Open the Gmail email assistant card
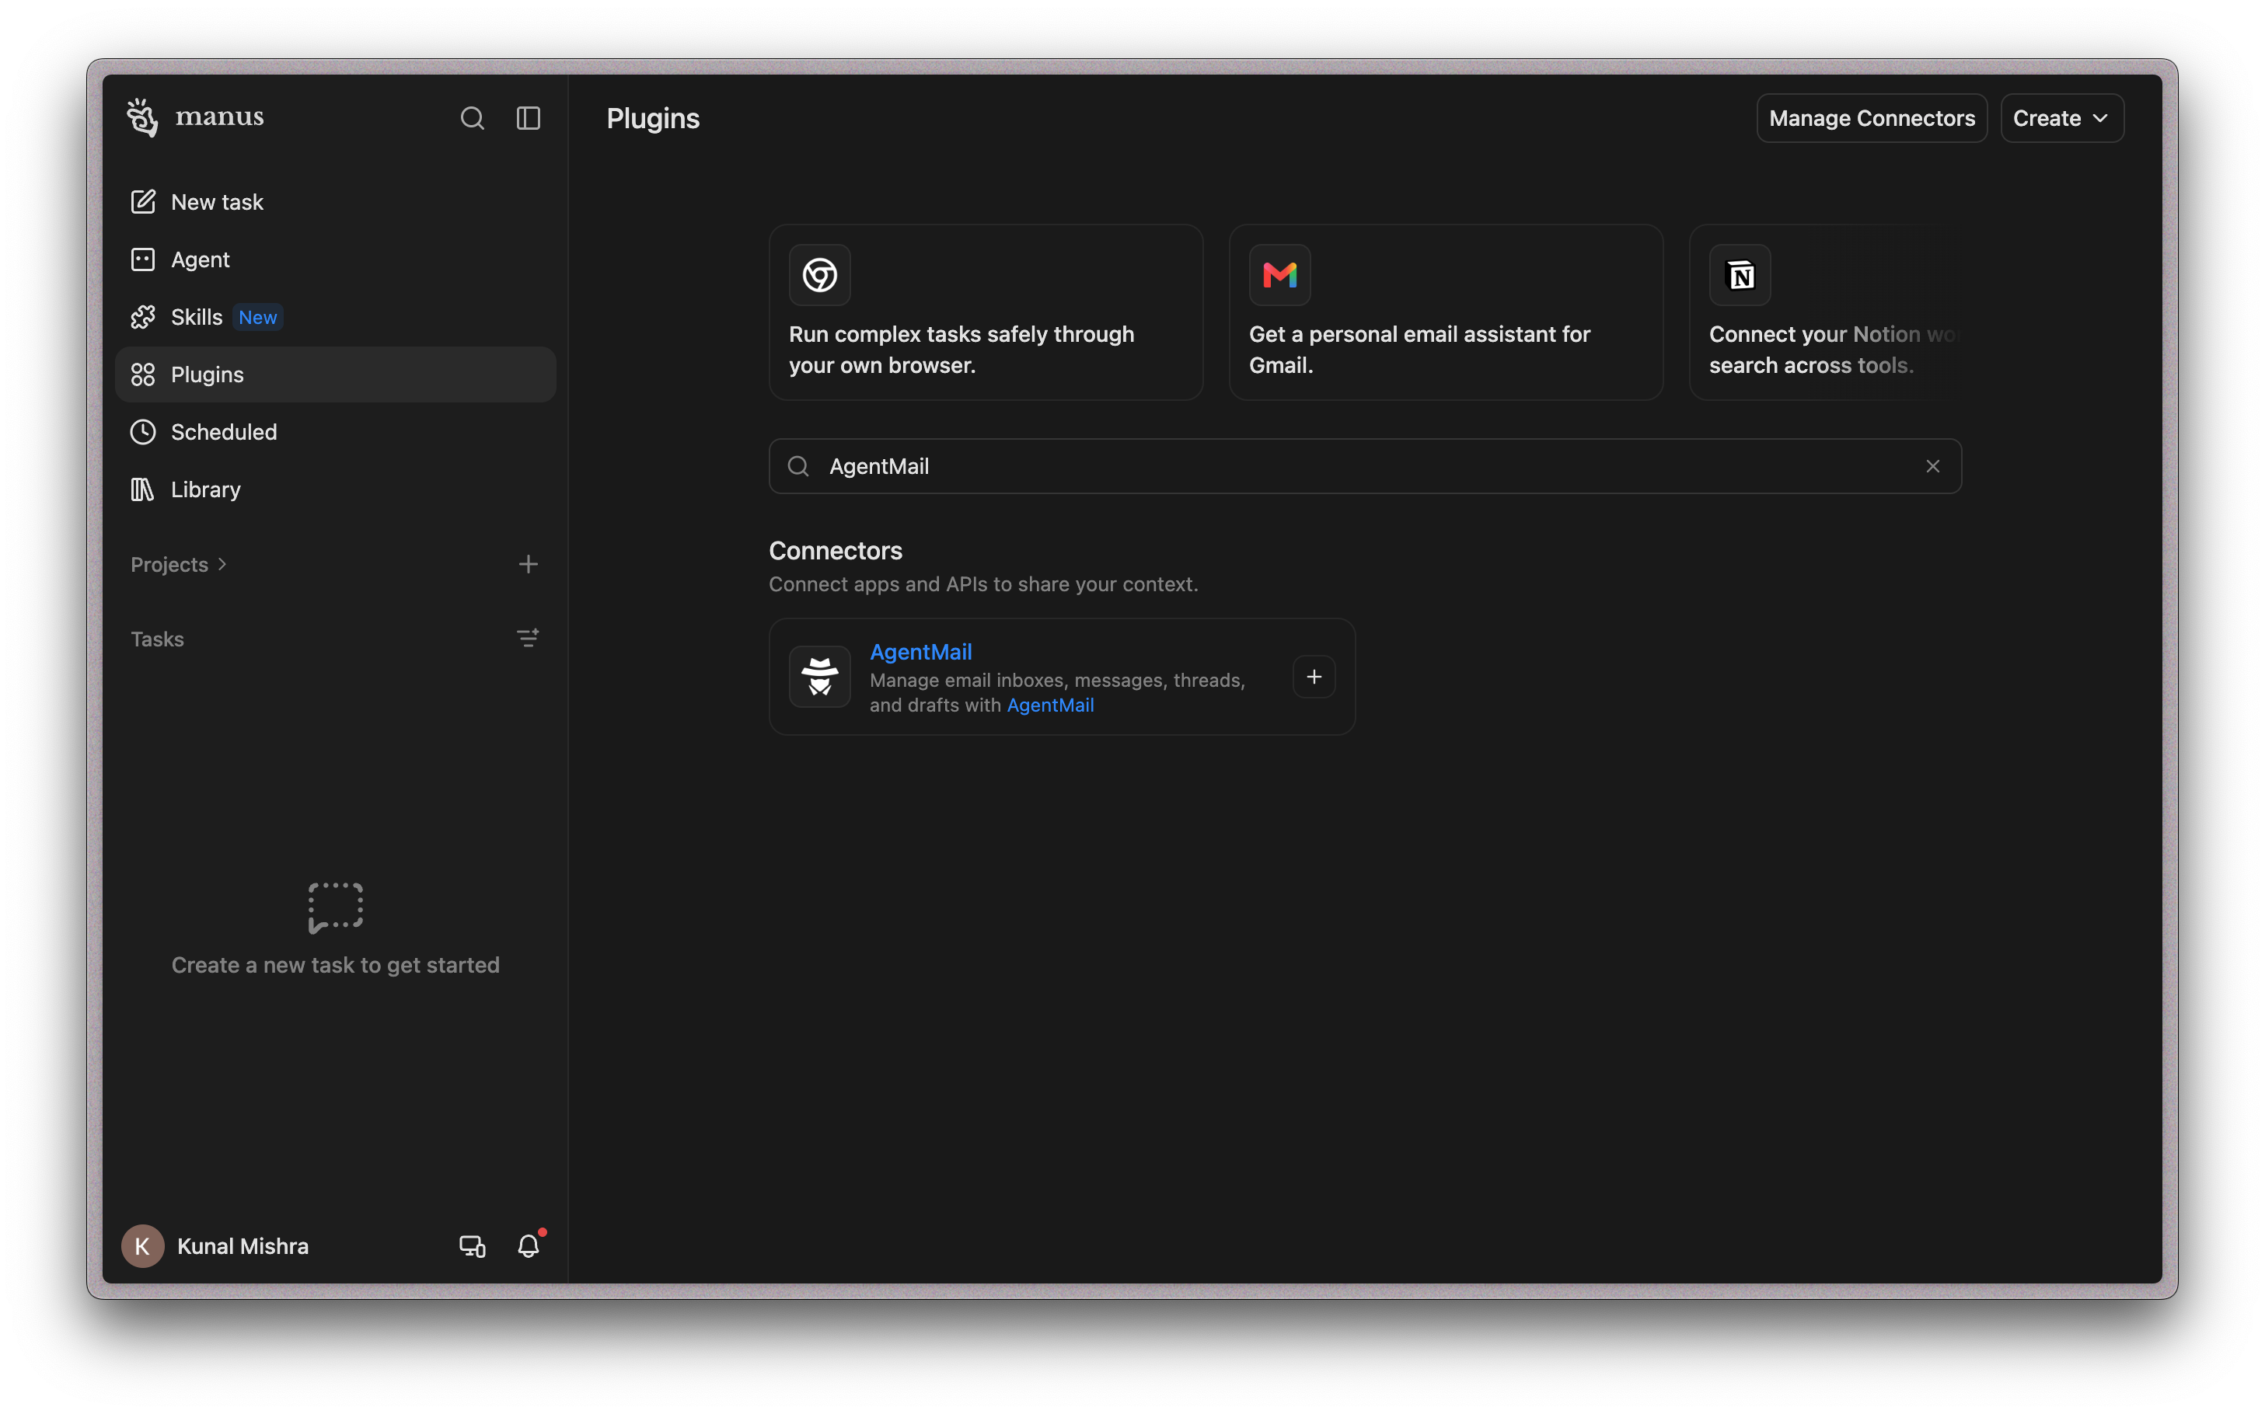This screenshot has height=1414, width=2265. [1446, 312]
